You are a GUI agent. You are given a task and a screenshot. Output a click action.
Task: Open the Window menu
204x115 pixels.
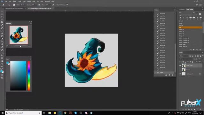coord(47,1)
